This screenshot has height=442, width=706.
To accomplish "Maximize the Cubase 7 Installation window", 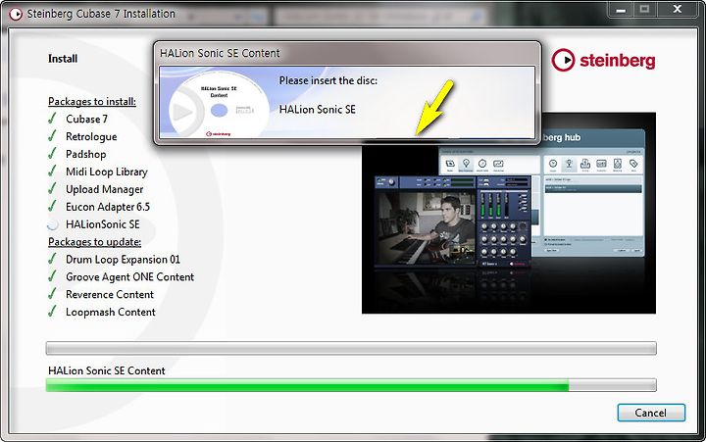I will point(645,10).
